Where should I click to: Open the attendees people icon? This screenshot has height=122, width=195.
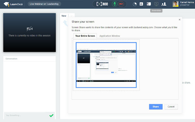click(164, 4)
